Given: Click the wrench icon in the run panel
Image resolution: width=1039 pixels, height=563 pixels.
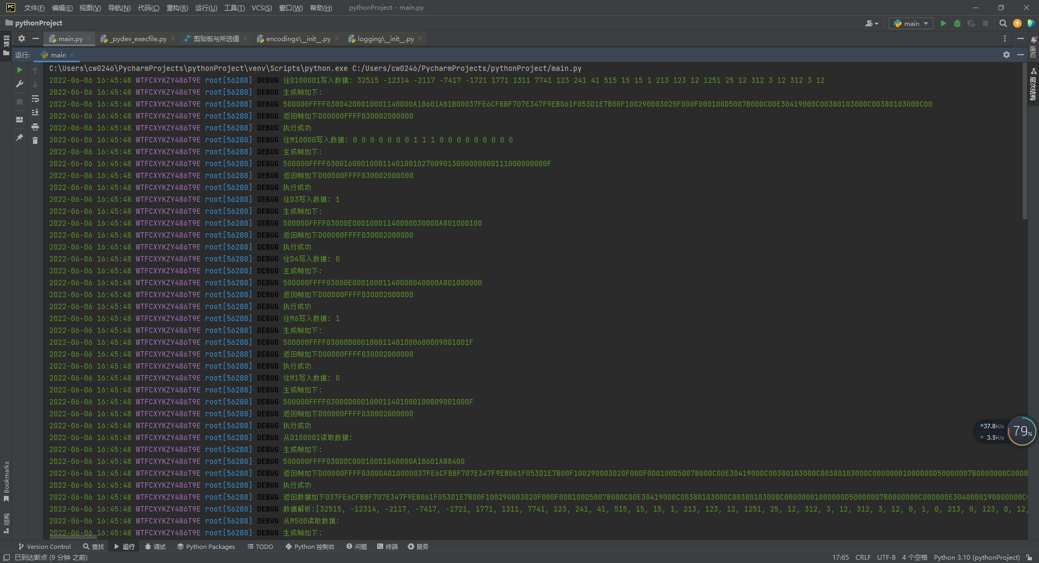Looking at the screenshot, I should (x=19, y=84).
